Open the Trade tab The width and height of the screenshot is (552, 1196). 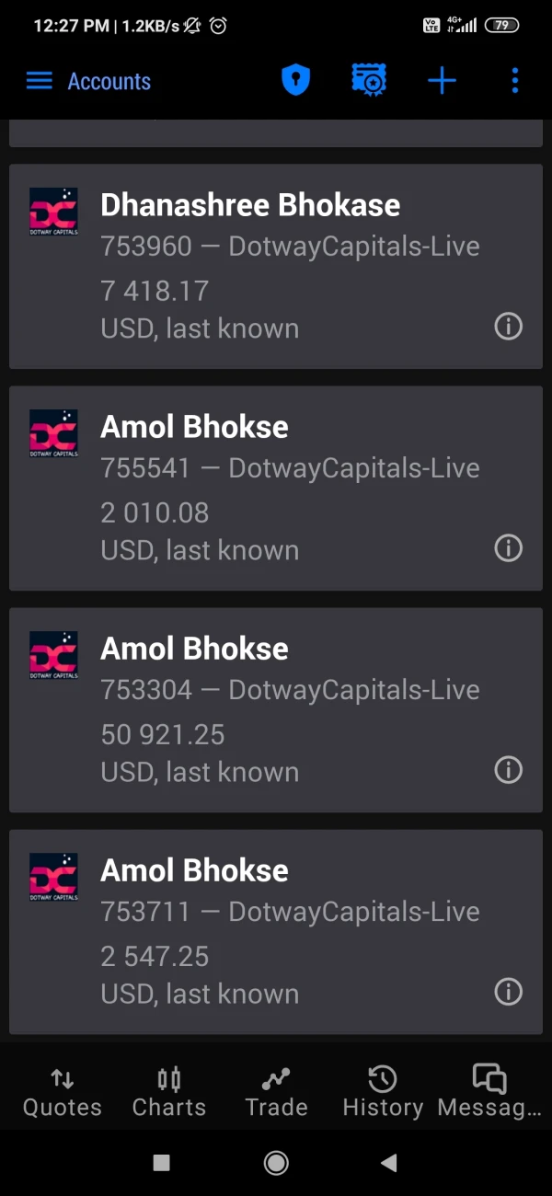276,1091
